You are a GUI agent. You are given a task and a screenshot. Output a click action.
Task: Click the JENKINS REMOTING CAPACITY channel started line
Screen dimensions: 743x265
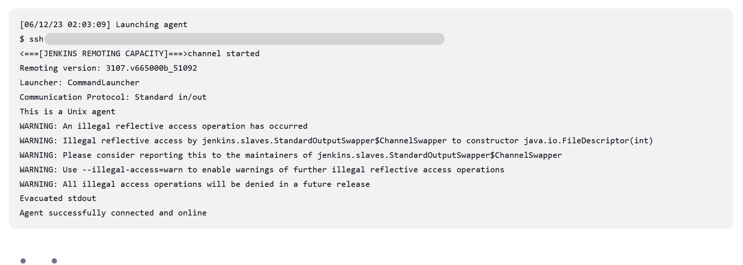[x=140, y=53]
